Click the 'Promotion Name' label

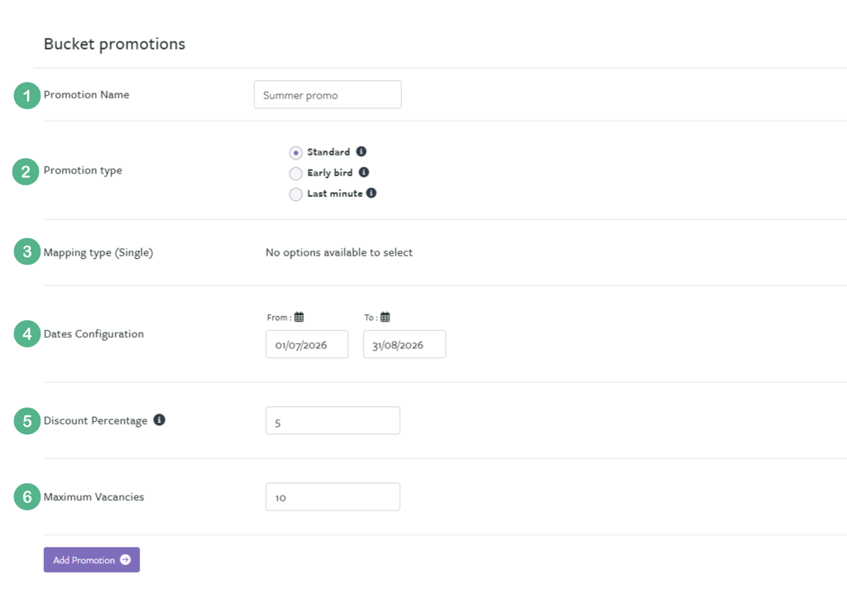[x=86, y=94]
